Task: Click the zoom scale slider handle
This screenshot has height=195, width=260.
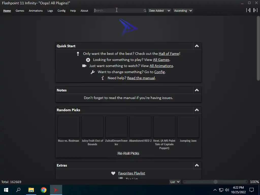Action: point(215,182)
